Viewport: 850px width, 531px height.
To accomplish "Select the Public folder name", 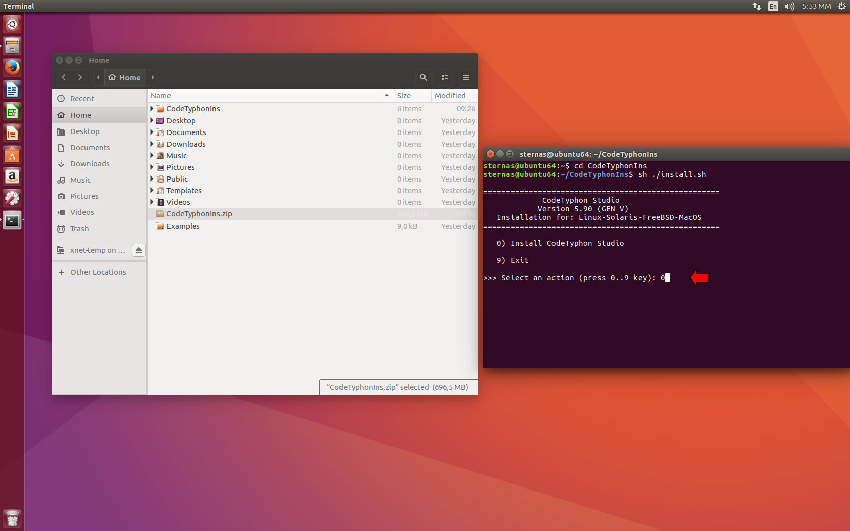I will click(x=177, y=179).
